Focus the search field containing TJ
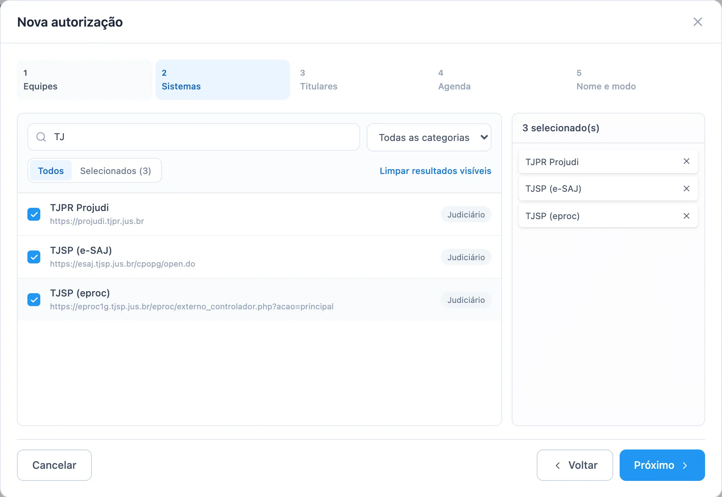 (x=194, y=137)
